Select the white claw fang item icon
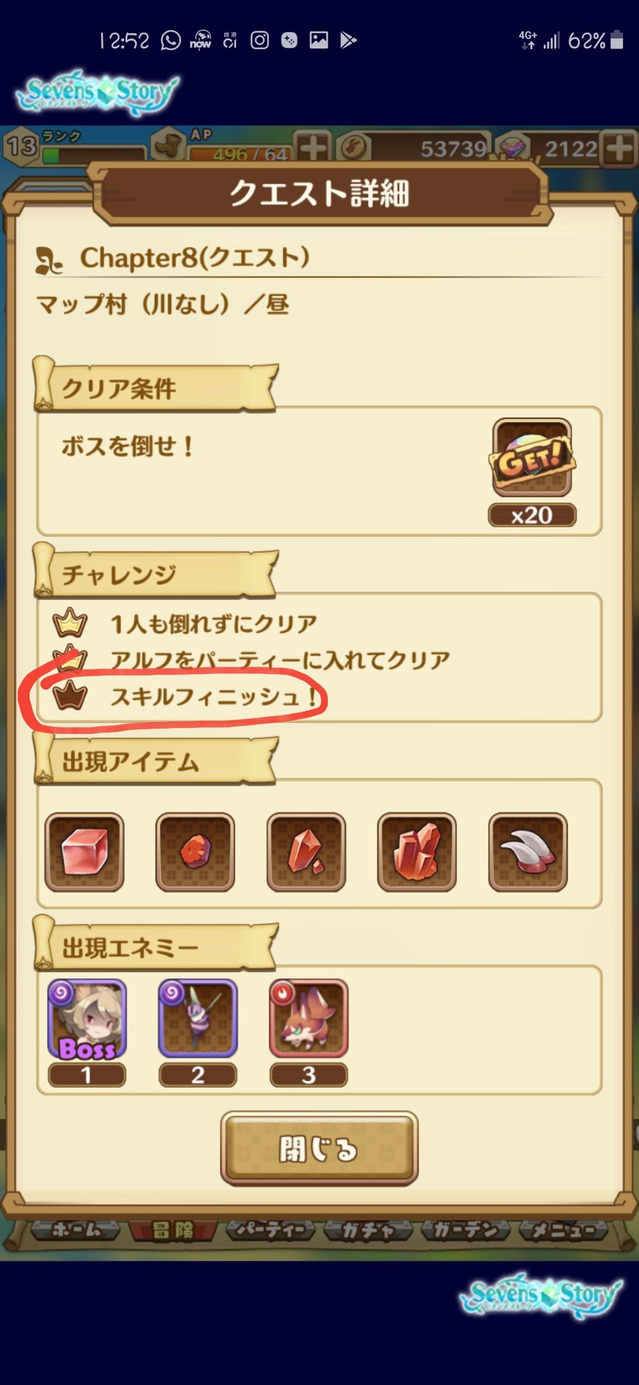This screenshot has width=639, height=1385. [528, 852]
